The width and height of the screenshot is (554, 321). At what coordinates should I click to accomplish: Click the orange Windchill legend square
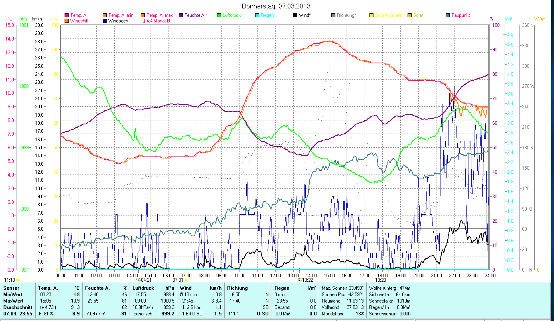pyautogui.click(x=67, y=20)
